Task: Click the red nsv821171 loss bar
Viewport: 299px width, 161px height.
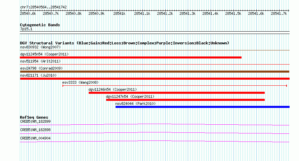Action: point(155,79)
